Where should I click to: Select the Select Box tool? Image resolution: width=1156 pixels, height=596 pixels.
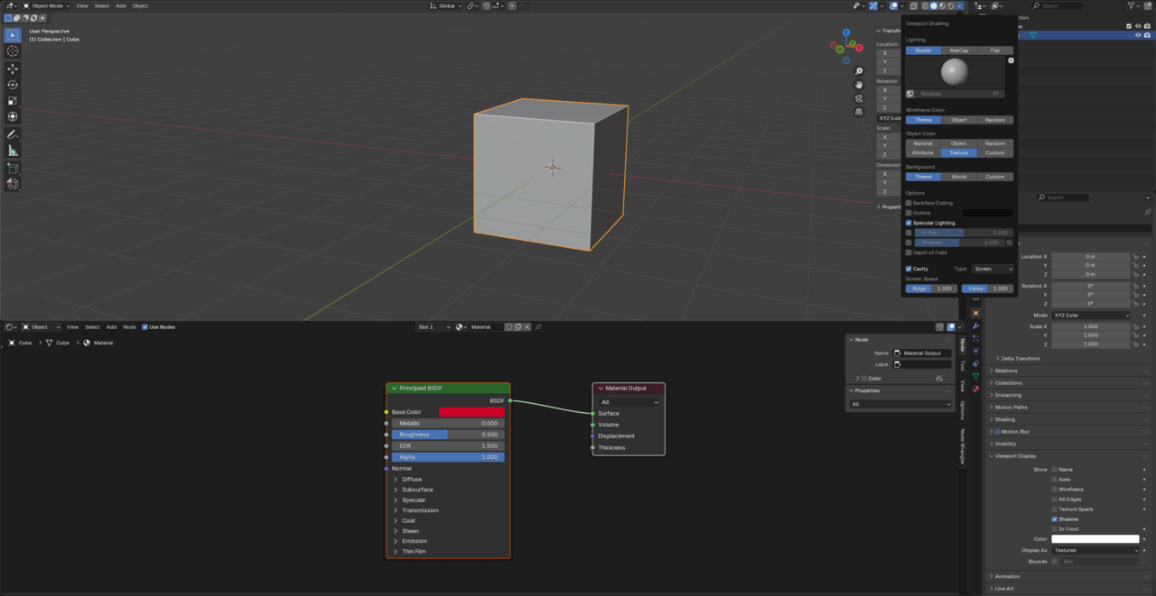(x=13, y=36)
